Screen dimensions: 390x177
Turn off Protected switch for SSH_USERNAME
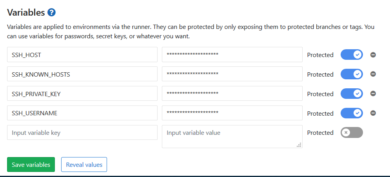[x=352, y=113]
